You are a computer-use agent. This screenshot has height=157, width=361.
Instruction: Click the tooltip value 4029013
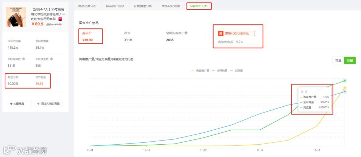click(324, 107)
